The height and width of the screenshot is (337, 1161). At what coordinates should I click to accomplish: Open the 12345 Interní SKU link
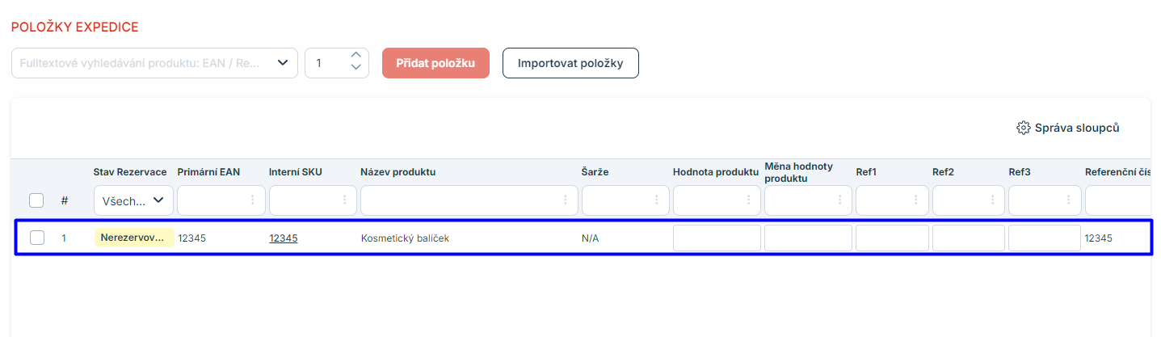[283, 238]
